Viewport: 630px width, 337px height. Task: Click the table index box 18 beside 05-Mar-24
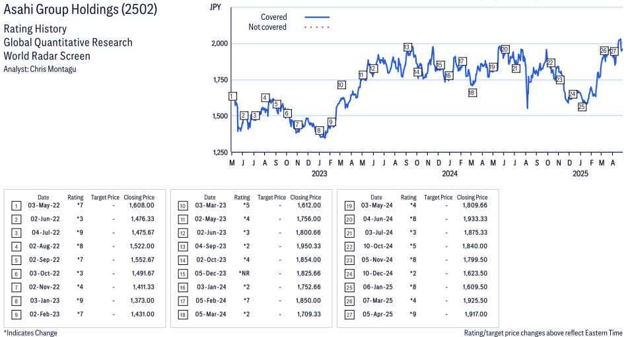click(183, 315)
